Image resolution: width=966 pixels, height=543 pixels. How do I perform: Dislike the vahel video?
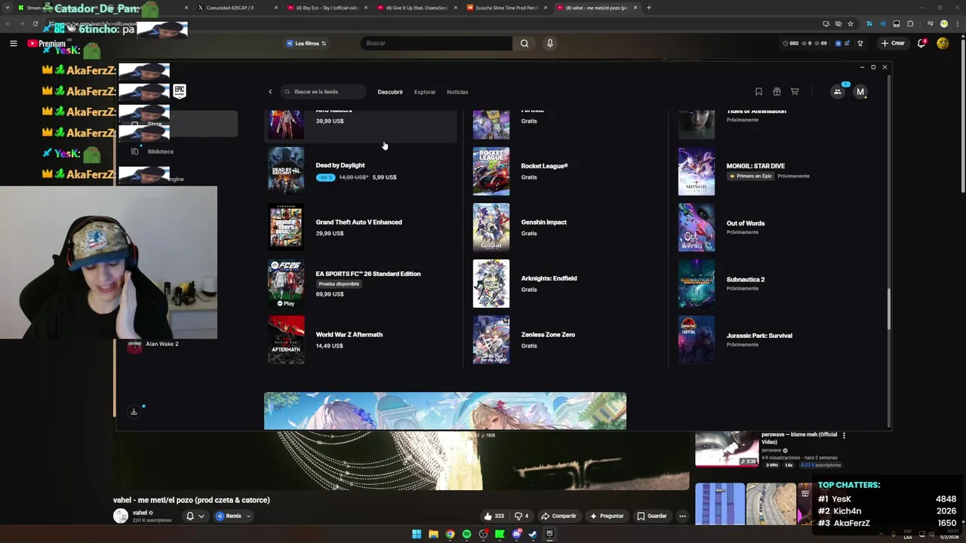point(521,516)
